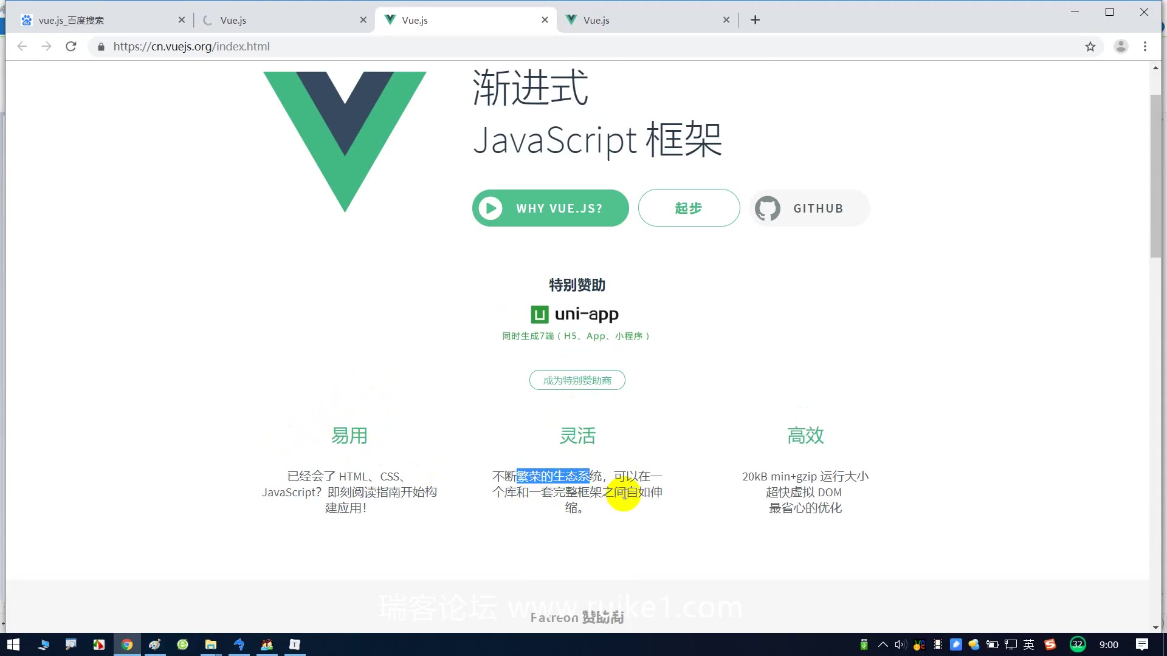
Task: Click the scrollbar down arrow
Action: [1155, 627]
